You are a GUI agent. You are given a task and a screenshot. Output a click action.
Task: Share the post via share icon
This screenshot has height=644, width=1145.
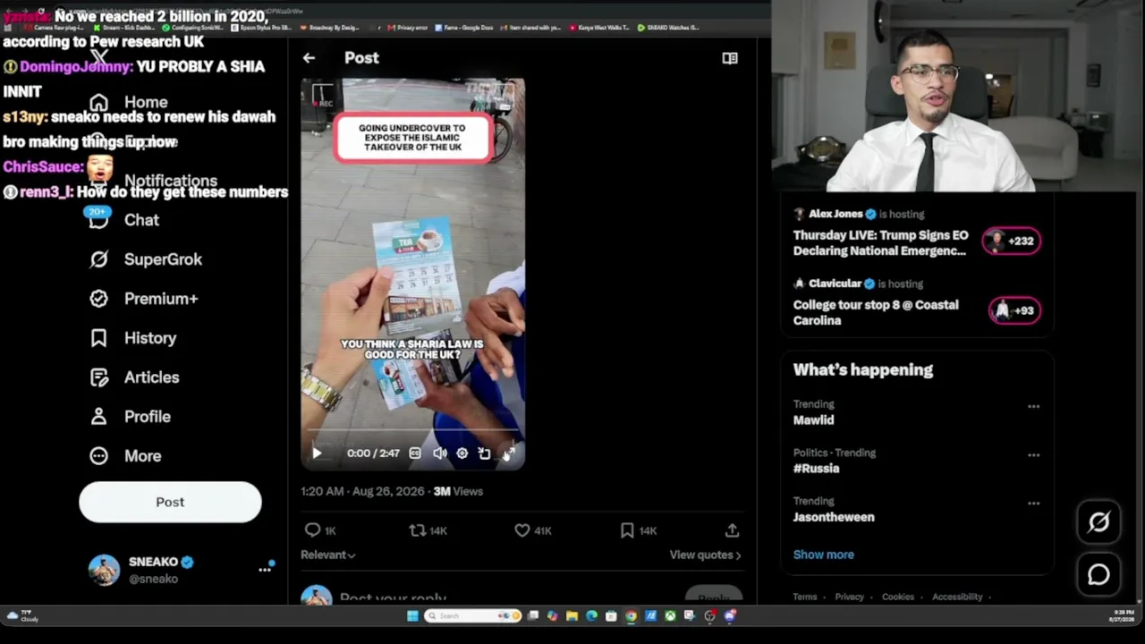[732, 530]
